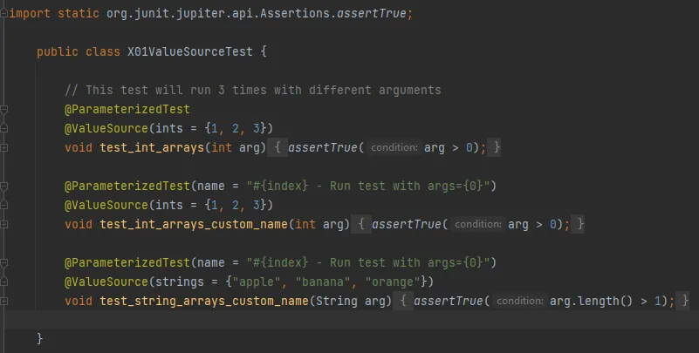The height and width of the screenshot is (353, 699).
Task: Click 'condition:' hint in test_string_arrays_custom_name line
Action: (x=520, y=301)
